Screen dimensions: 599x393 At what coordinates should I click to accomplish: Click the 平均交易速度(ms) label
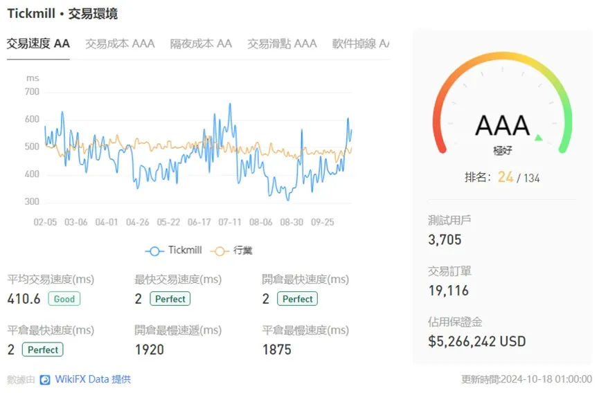point(51,280)
